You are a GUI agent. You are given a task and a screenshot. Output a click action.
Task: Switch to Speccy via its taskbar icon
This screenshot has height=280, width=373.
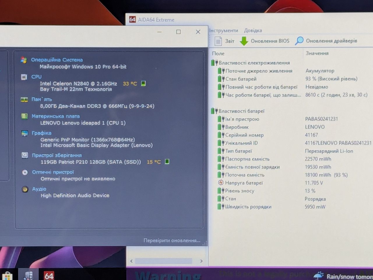[x=29, y=275]
